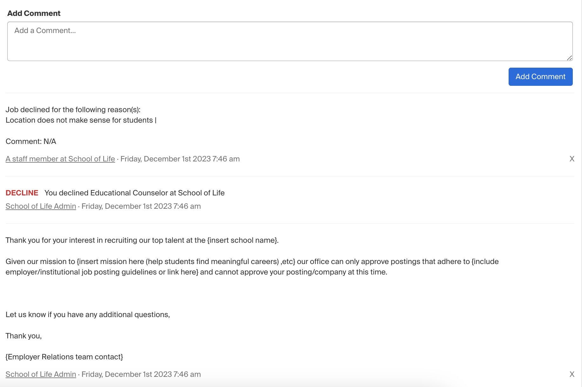Open 'School of Life Admin' link on bottom comment

(40, 374)
